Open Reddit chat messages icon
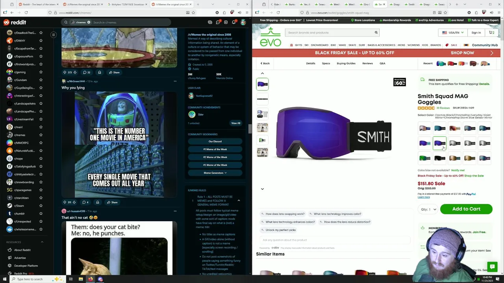The image size is (504, 283). coord(218,22)
